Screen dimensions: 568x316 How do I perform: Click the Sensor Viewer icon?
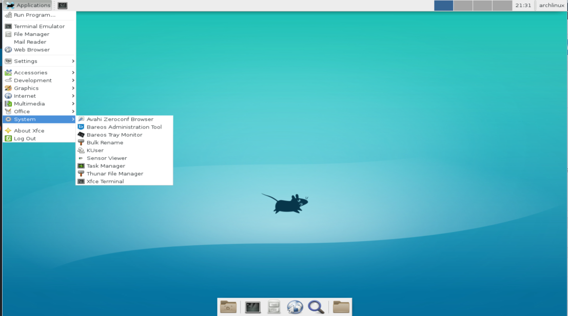pos(81,158)
